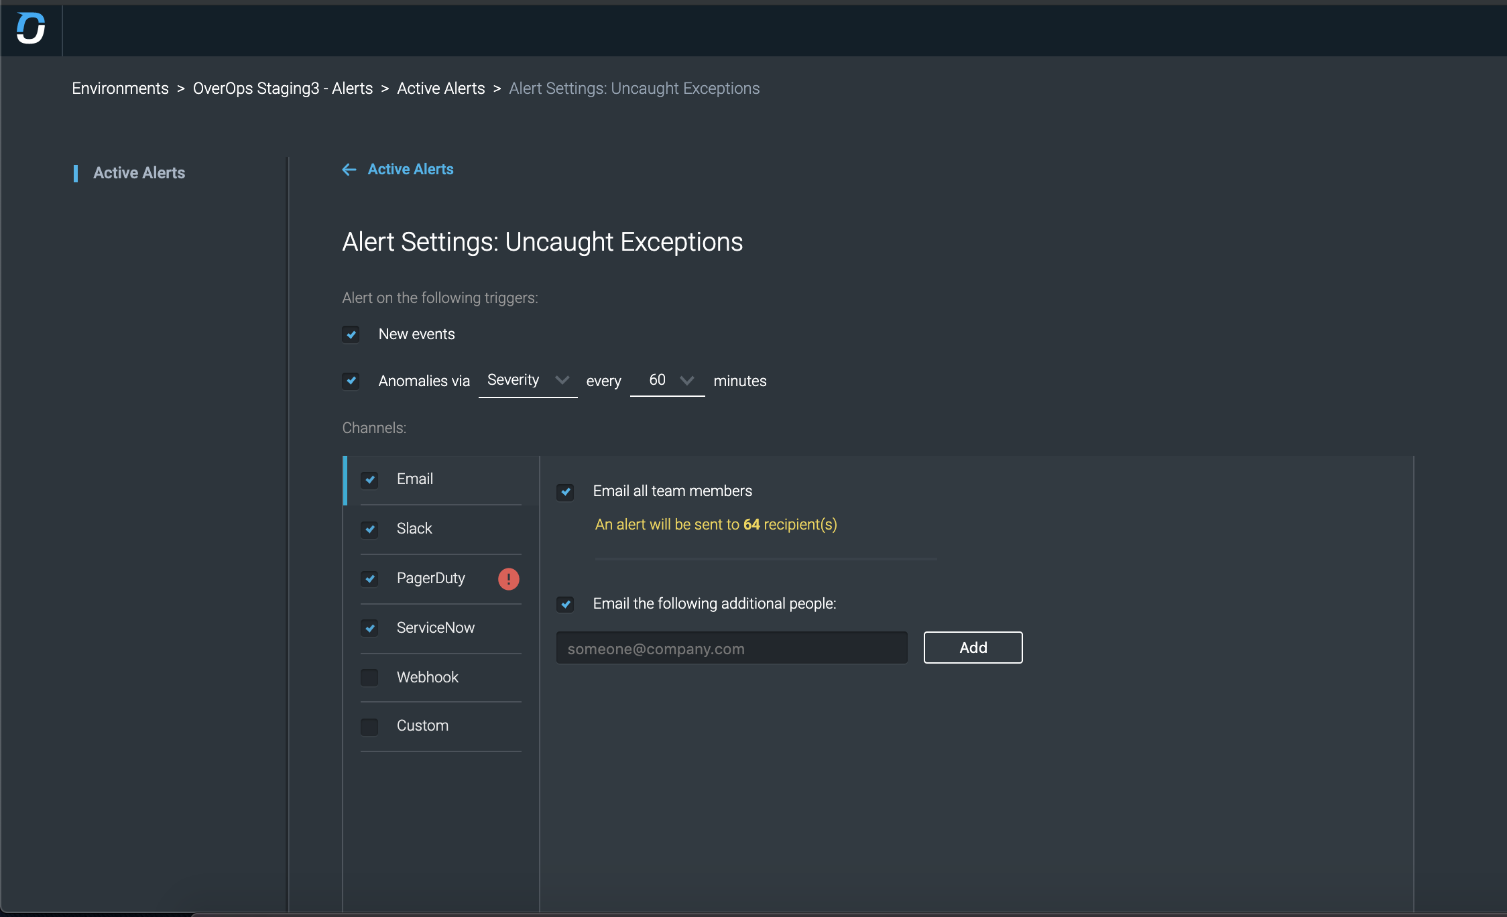Click the back arrow beside Active Alerts
The image size is (1507, 917).
point(349,170)
